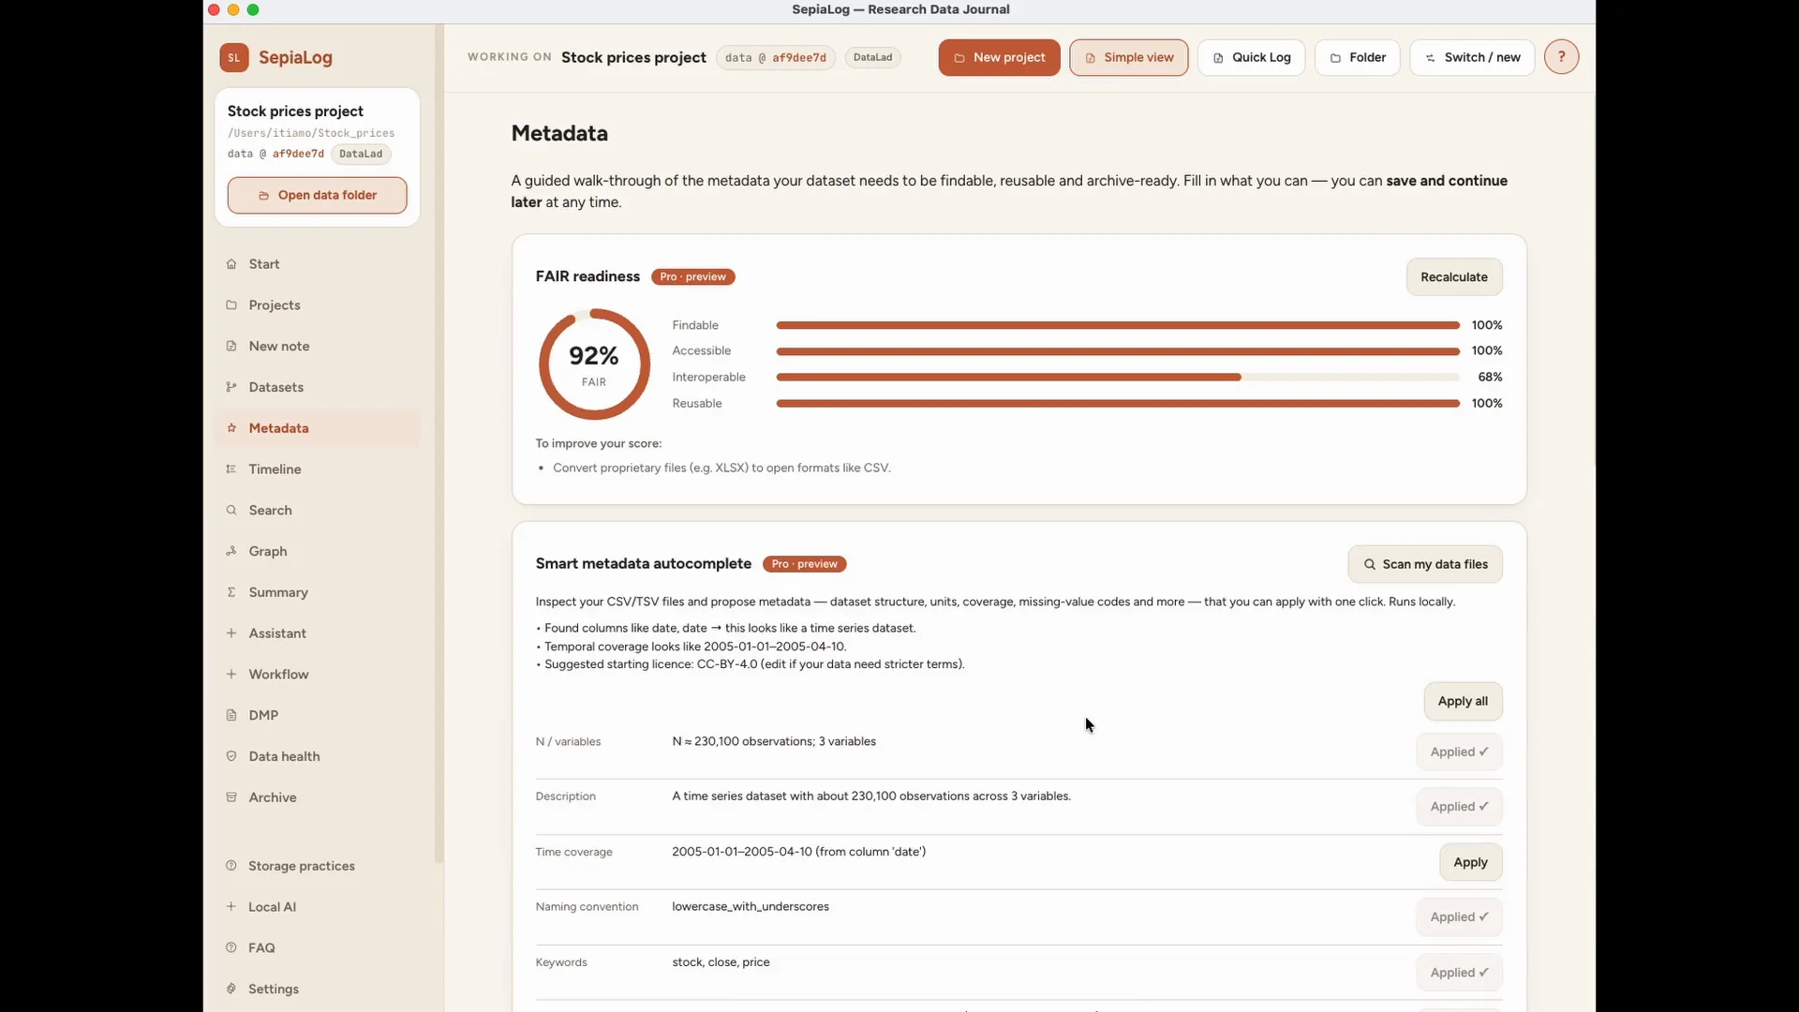Click the Settings gear icon in sidebar
The width and height of the screenshot is (1799, 1012).
click(231, 989)
